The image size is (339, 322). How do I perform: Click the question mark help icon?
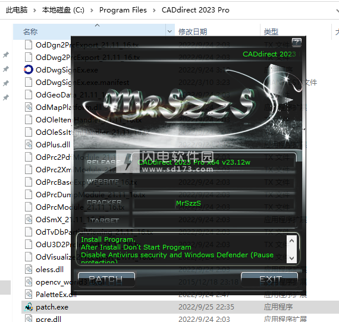click(296, 42)
